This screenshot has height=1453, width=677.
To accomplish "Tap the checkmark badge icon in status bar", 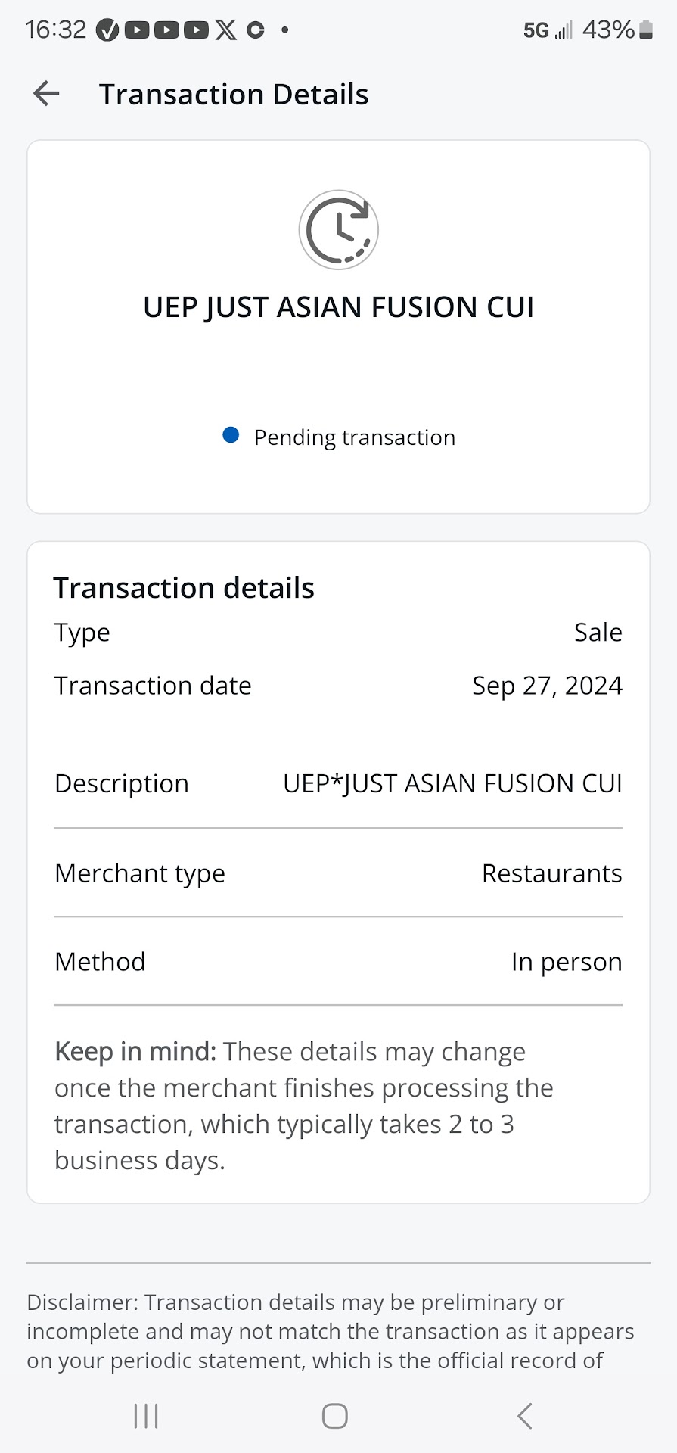I will tap(108, 30).
